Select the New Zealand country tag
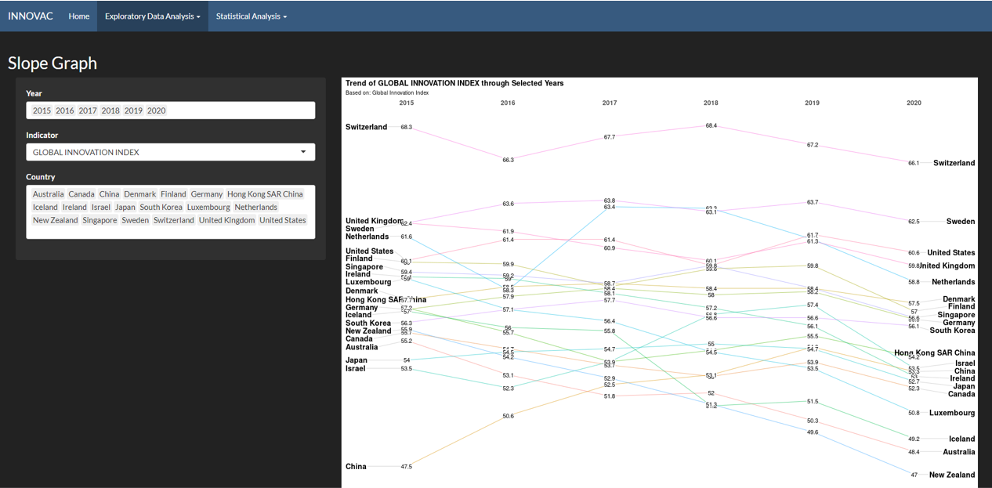Viewport: 992px width, 488px height. coord(55,220)
